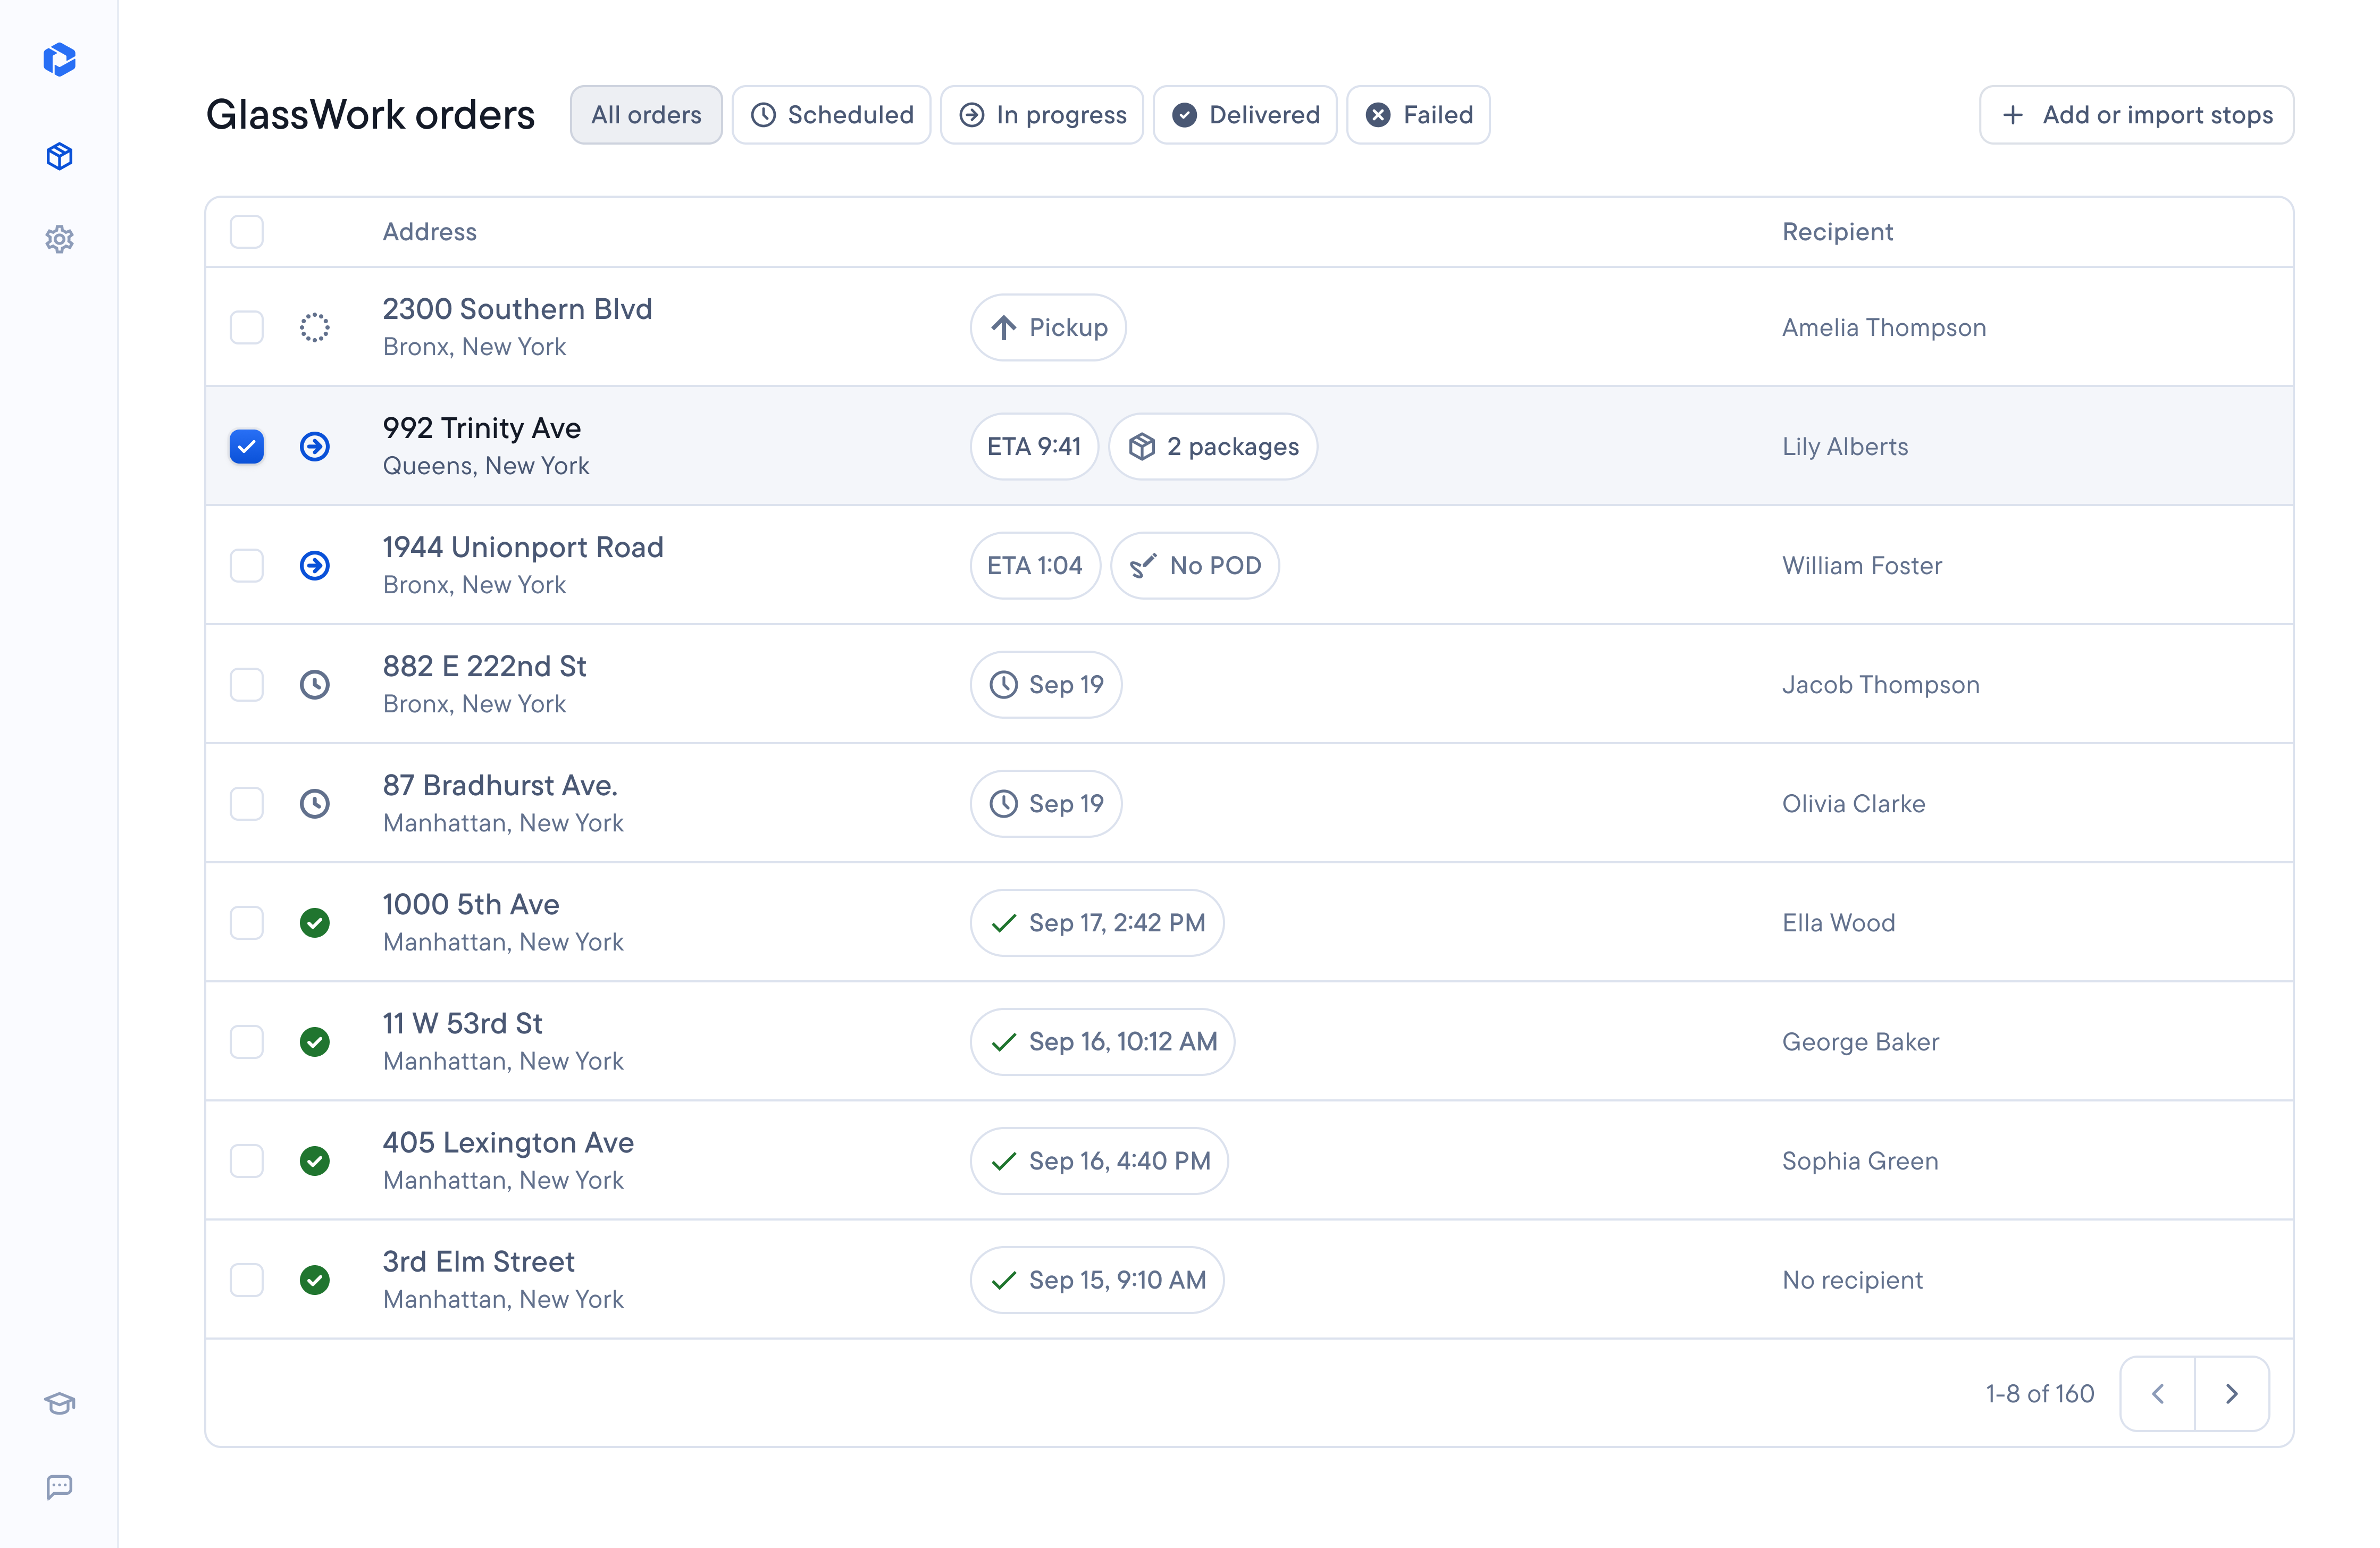
Task: Click Add or import stops button
Action: (x=2136, y=115)
